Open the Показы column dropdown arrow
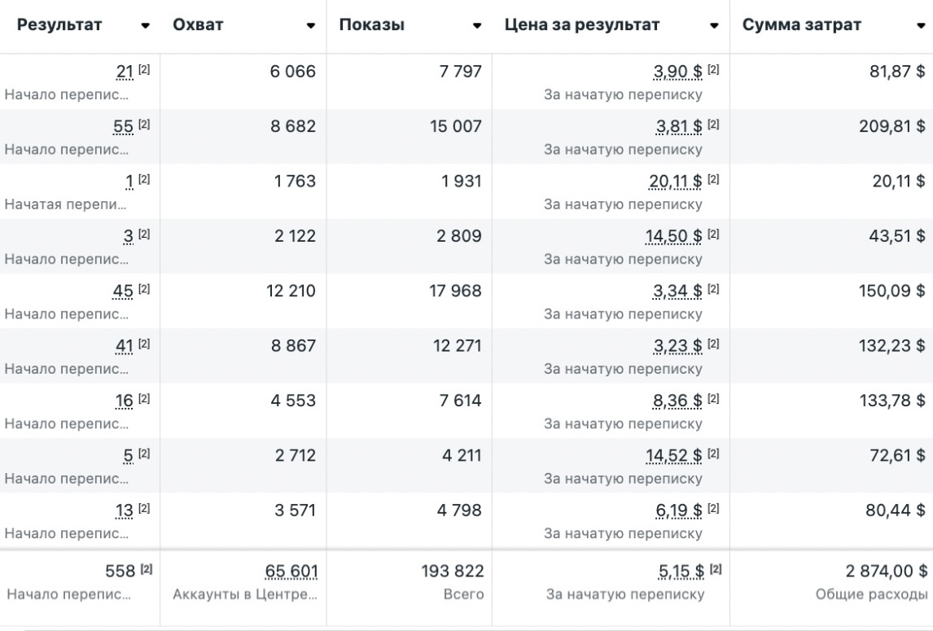This screenshot has width=933, height=631. pos(477,25)
